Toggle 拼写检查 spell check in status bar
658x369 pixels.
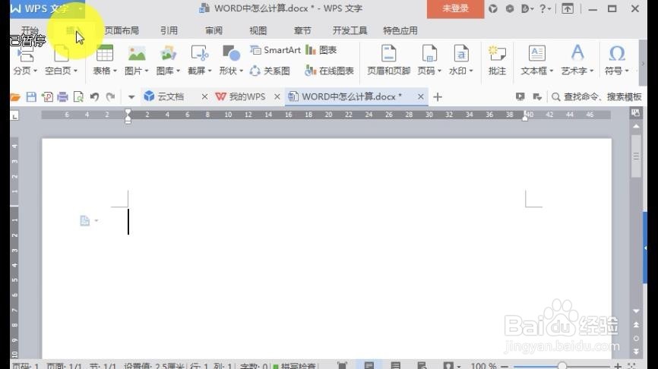click(296, 366)
